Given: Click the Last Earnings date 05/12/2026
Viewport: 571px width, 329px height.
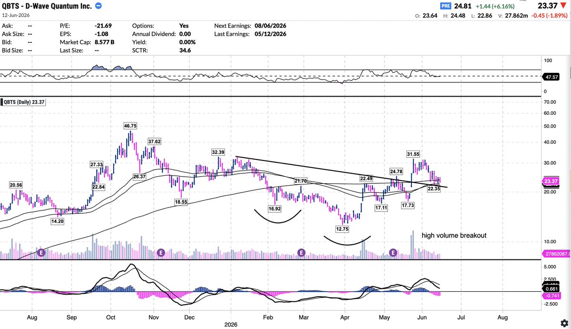Looking at the screenshot, I should (x=271, y=34).
